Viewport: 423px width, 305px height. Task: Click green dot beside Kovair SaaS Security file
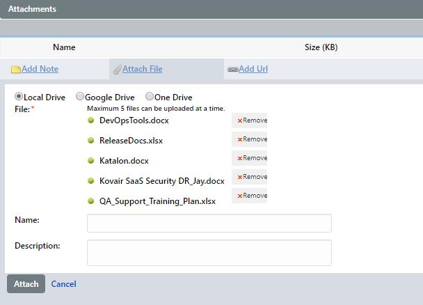click(90, 180)
